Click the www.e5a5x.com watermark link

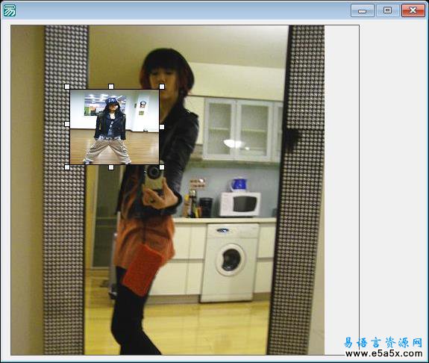383,354
